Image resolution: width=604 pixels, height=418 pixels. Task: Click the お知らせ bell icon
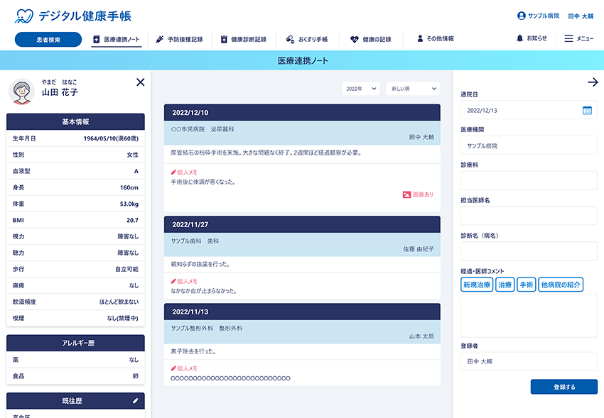coord(519,38)
